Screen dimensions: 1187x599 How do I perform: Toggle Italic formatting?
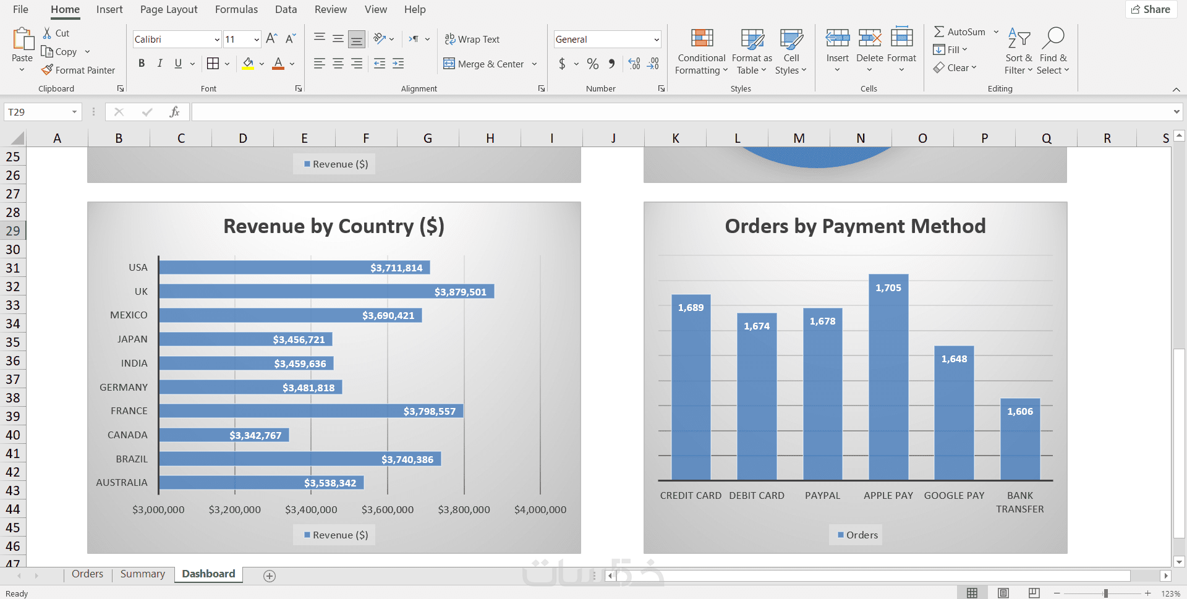point(160,64)
